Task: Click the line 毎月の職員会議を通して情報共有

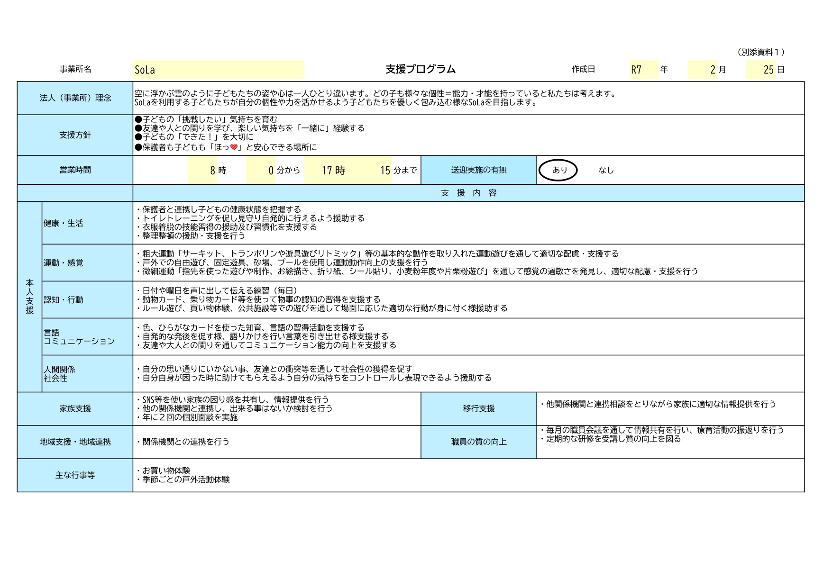Action: tap(661, 430)
